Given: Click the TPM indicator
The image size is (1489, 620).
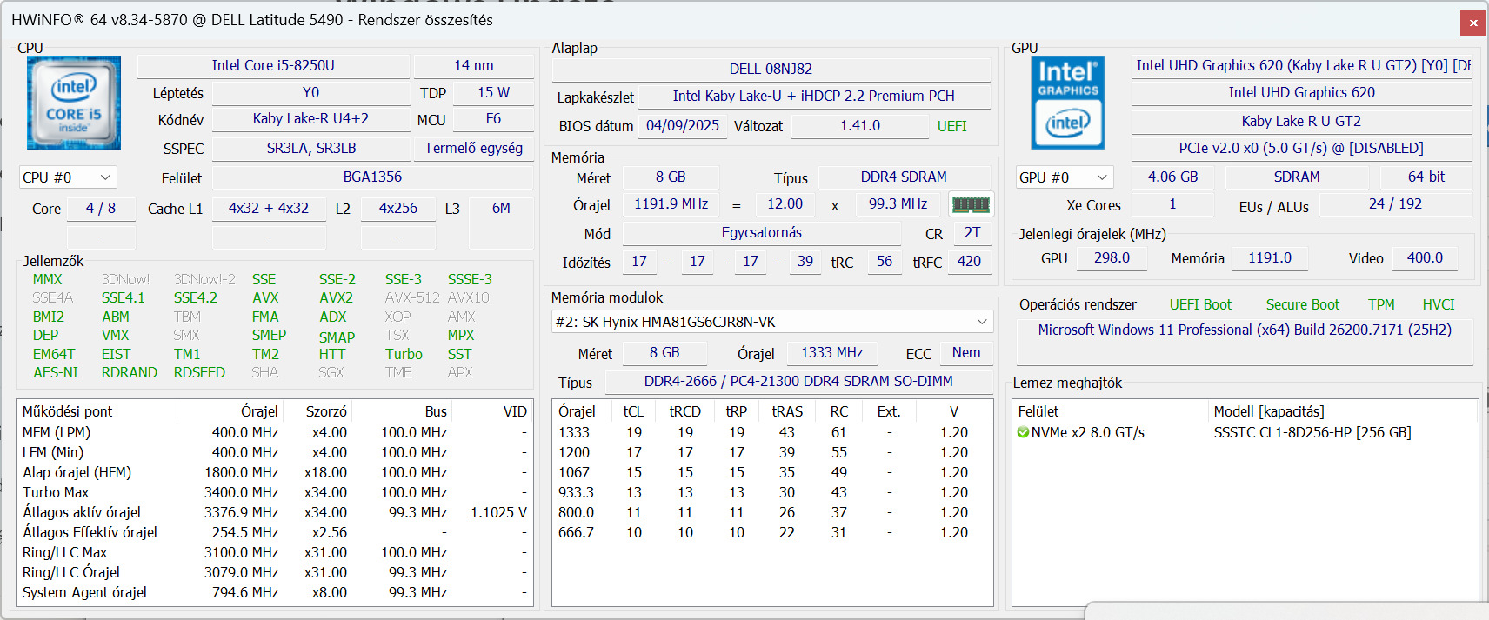Looking at the screenshot, I should [x=1380, y=304].
